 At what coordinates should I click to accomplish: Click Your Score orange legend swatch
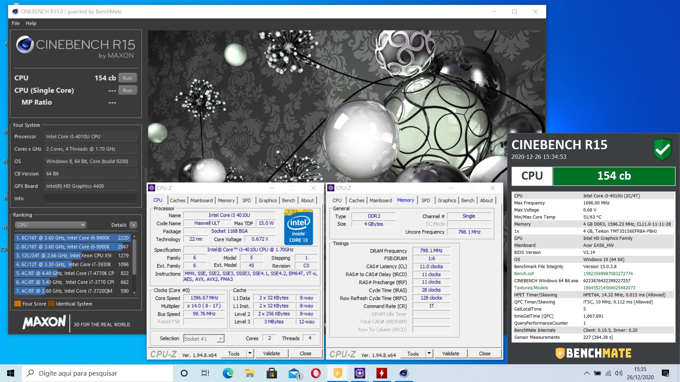pos(17,303)
